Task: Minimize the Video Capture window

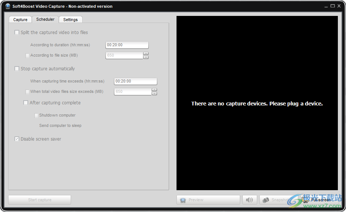Action: (x=326, y=6)
